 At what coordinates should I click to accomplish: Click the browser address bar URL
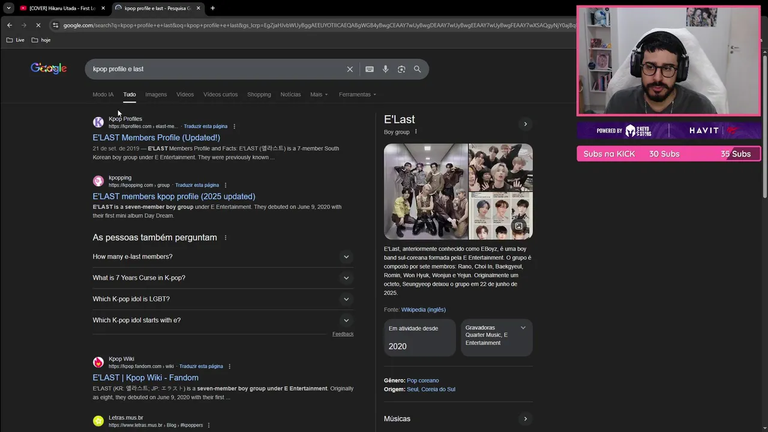click(x=318, y=25)
